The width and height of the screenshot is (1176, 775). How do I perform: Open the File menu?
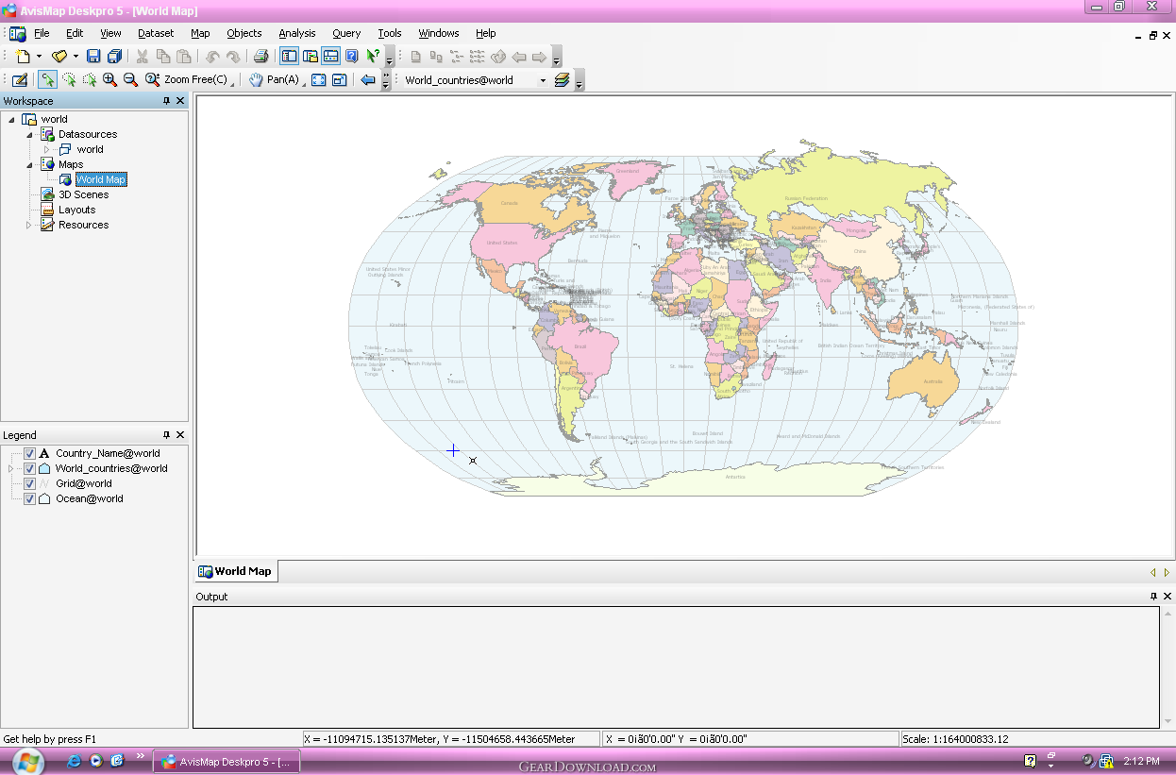tap(42, 33)
